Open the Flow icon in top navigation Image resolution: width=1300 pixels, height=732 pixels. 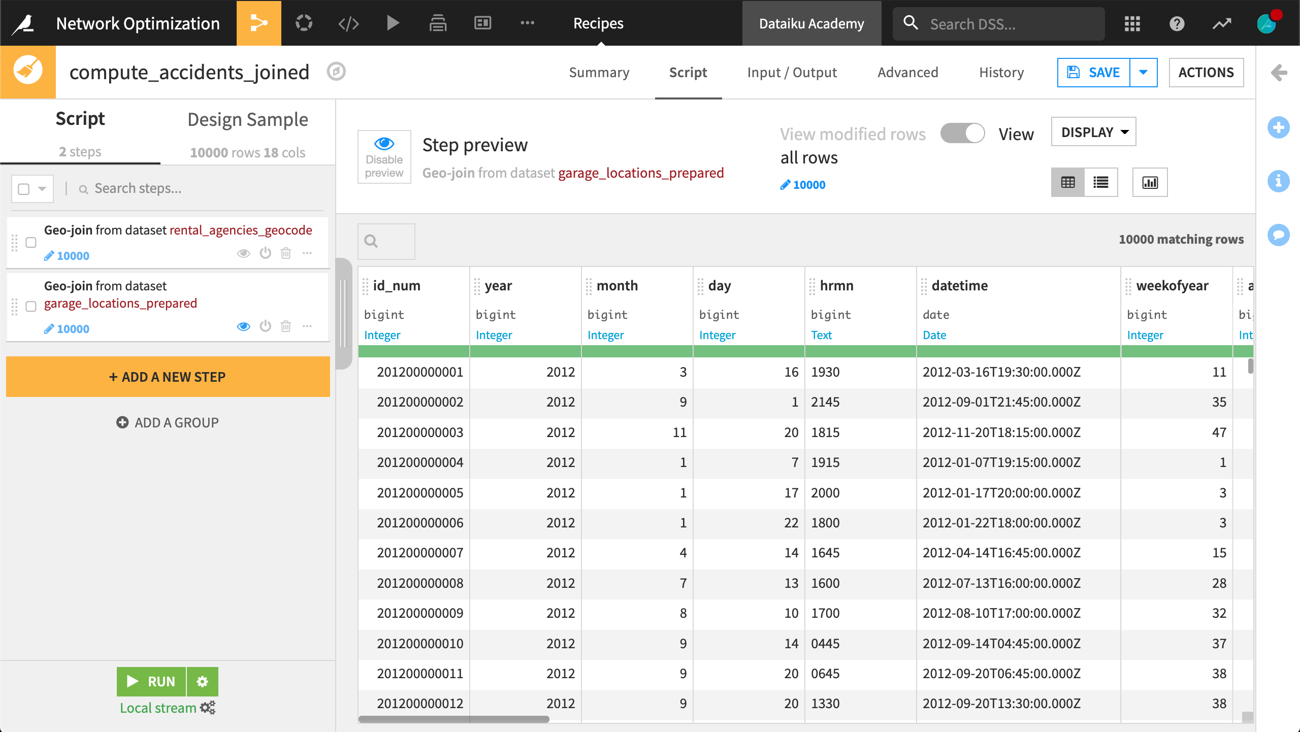258,23
